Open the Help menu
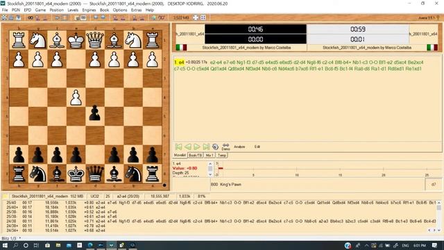 [150, 10]
